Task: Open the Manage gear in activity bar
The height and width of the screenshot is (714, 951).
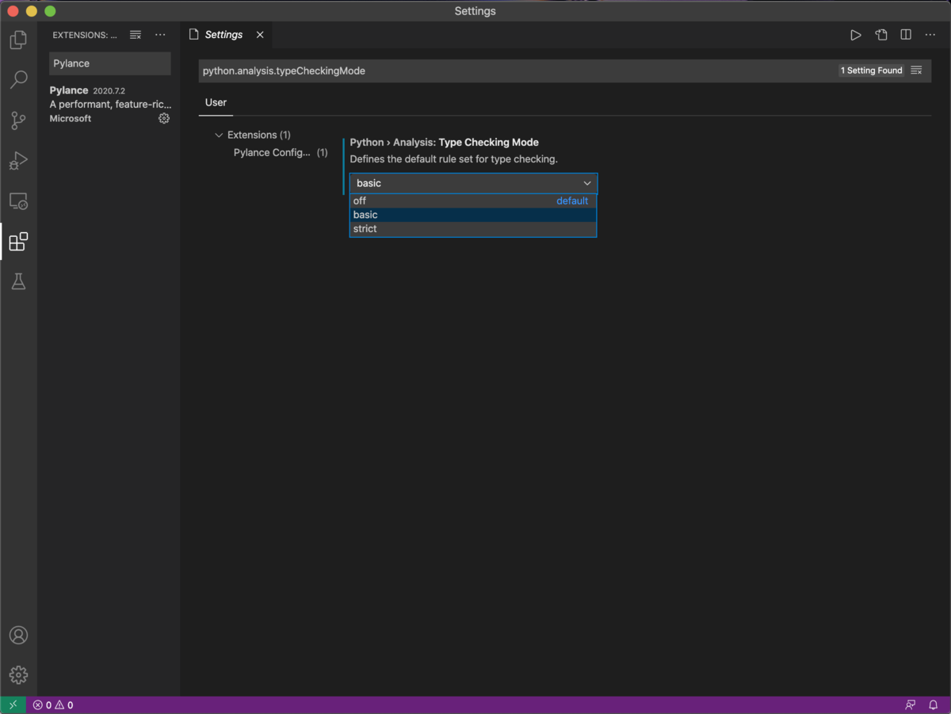Action: (18, 674)
